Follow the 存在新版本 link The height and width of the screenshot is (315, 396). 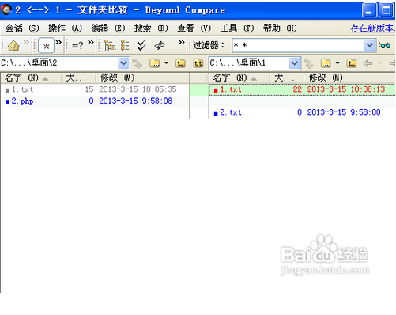(x=372, y=28)
